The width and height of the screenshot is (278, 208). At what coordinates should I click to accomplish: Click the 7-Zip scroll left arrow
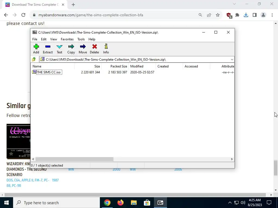(x=33, y=159)
